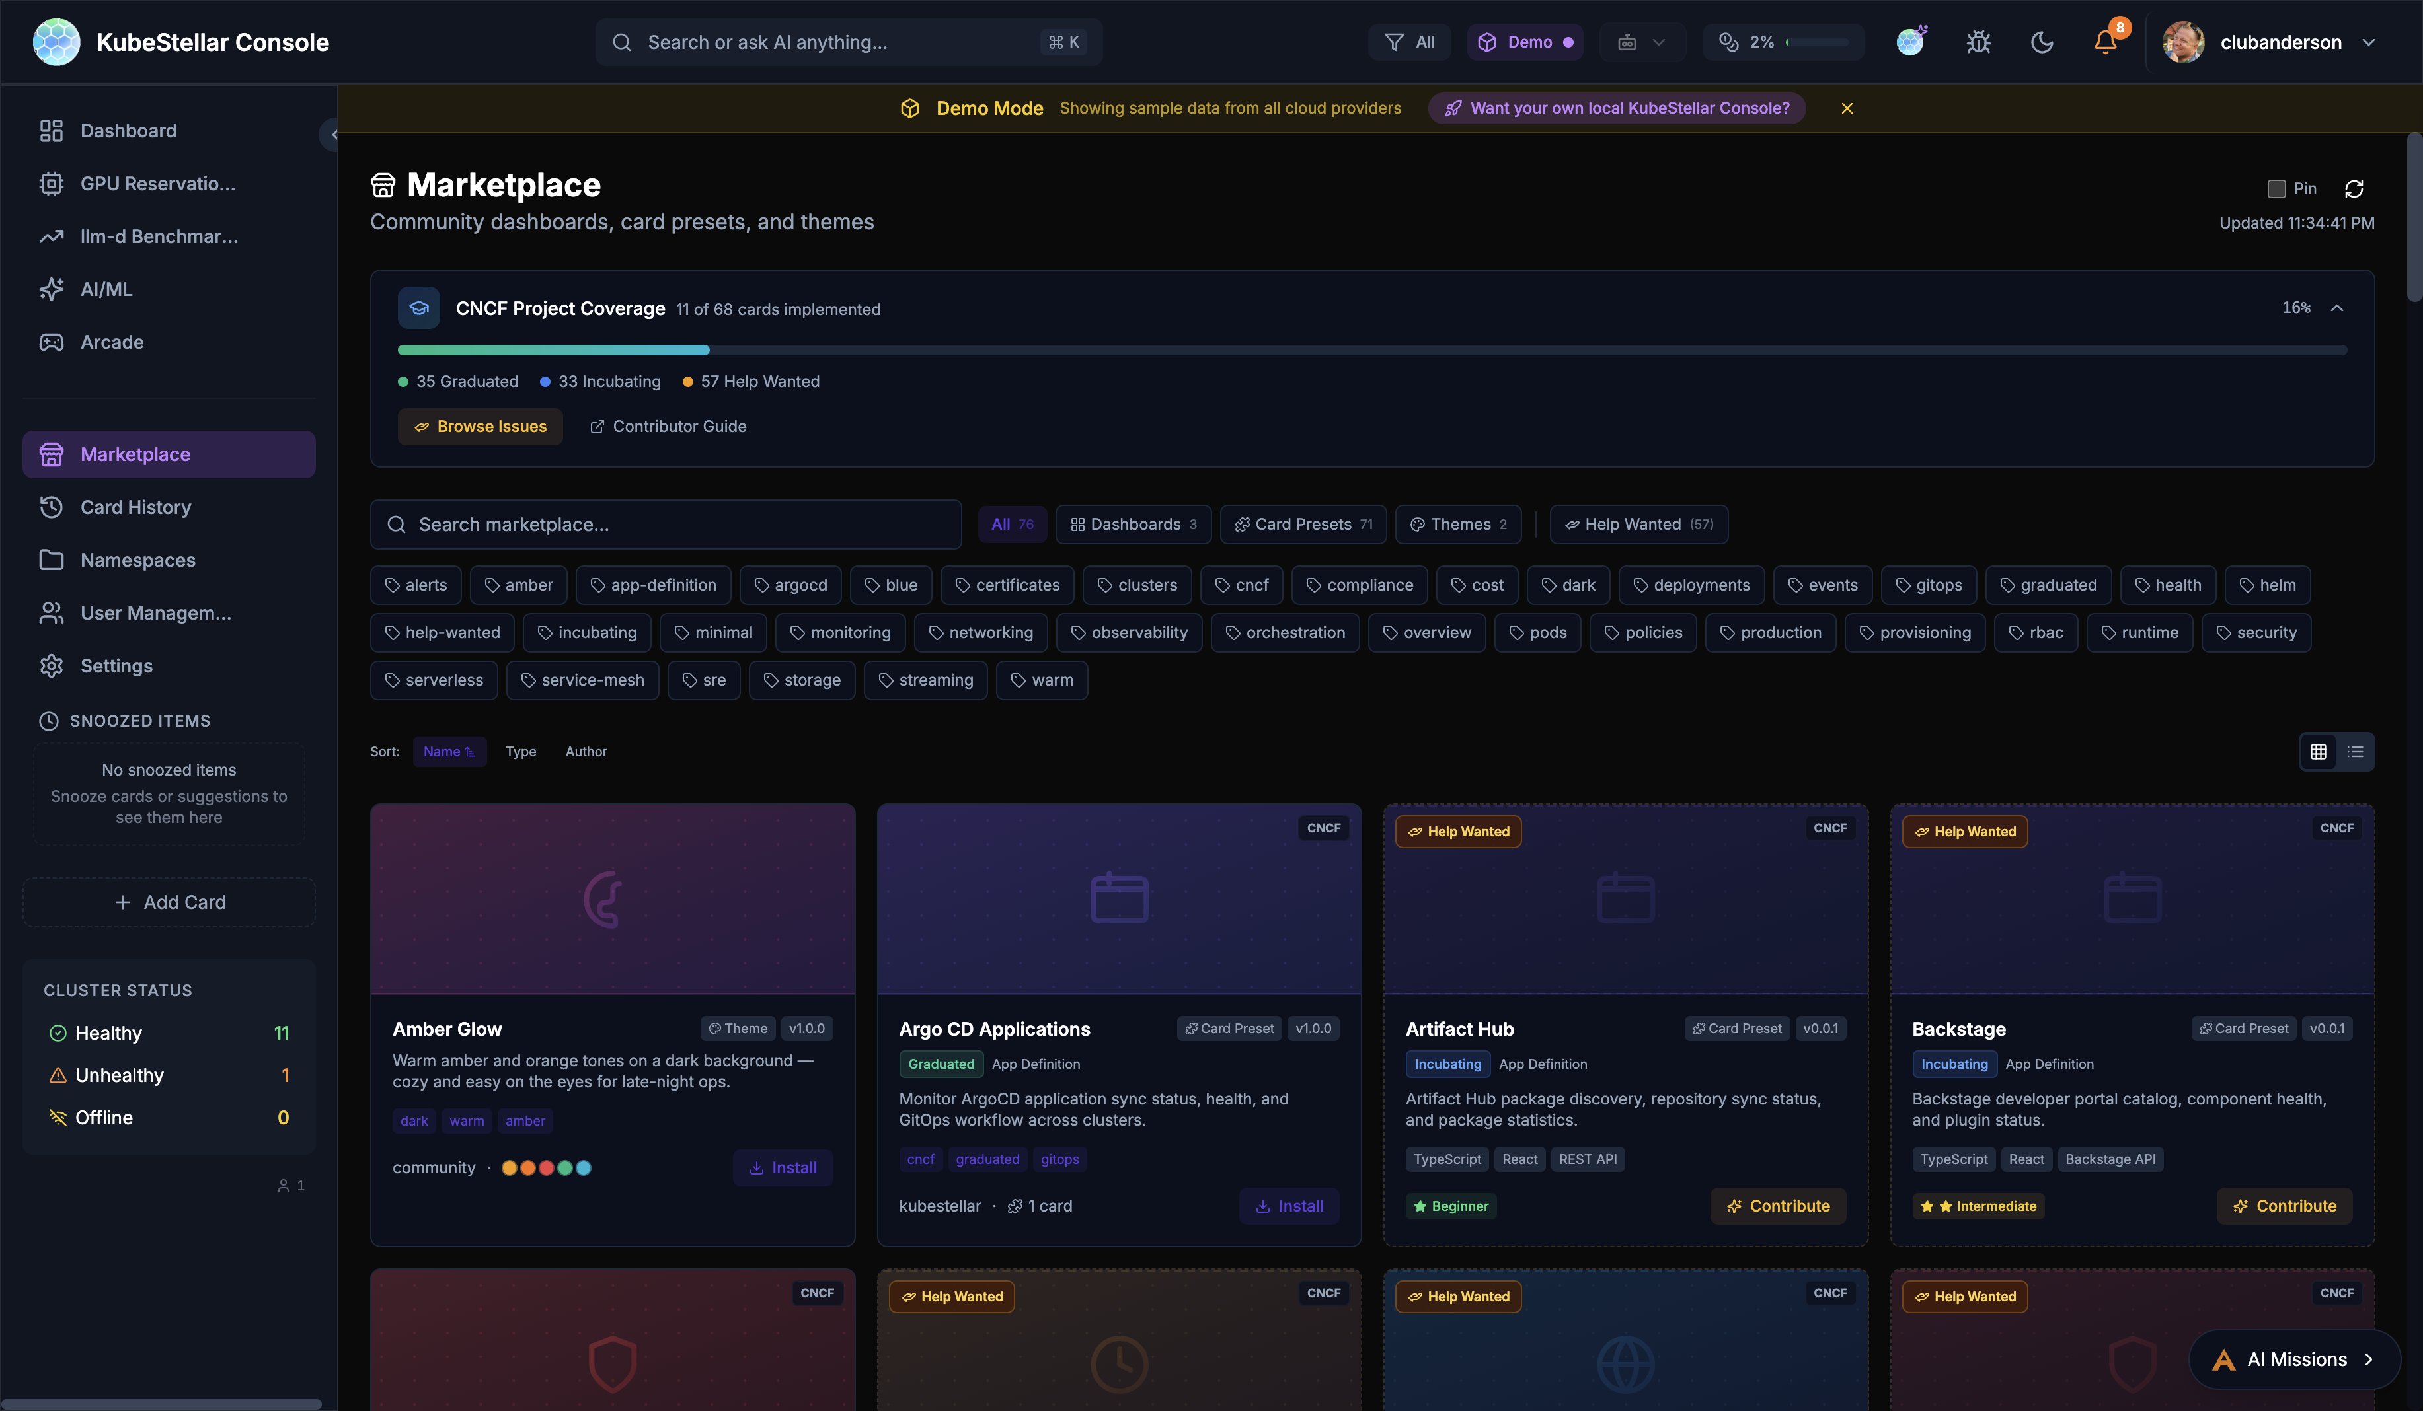Toggle the Demo mode button
The height and width of the screenshot is (1411, 2423).
(1525, 42)
